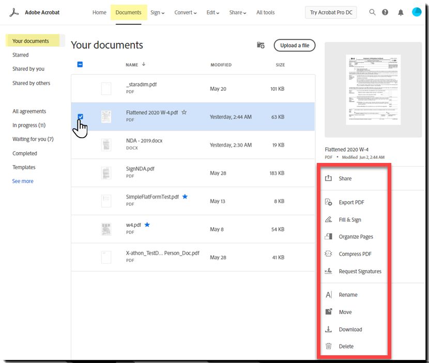Open Completed agreements in sidebar
The image size is (429, 363).
click(x=25, y=153)
